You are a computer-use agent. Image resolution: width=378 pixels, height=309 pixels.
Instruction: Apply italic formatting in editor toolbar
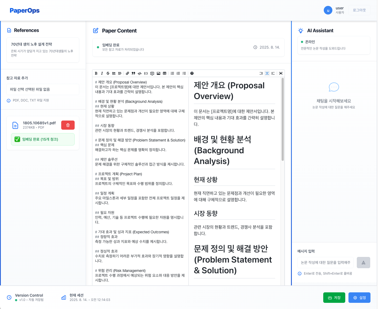pos(102,73)
